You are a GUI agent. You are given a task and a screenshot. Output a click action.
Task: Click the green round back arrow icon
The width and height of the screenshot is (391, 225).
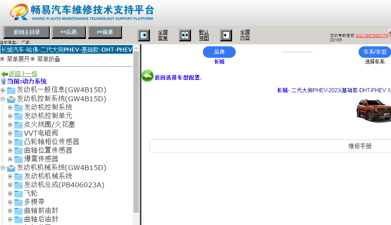[x=147, y=76]
